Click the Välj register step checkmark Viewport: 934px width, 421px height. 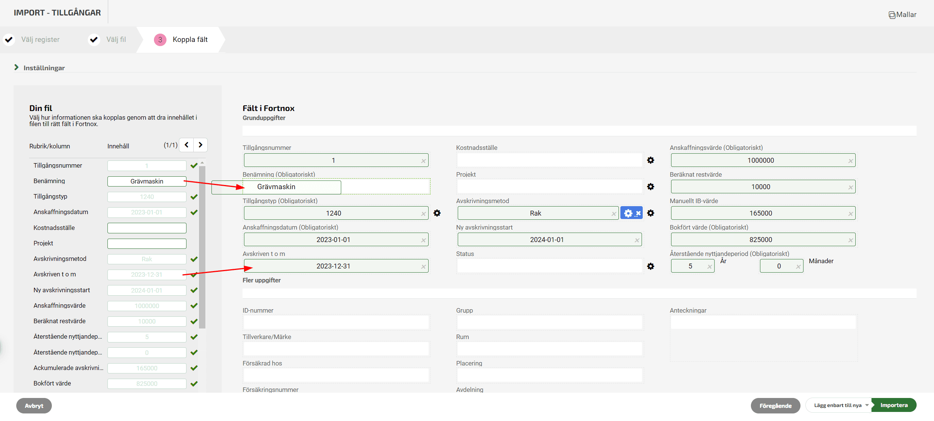[9, 40]
